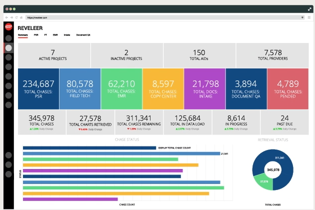Screen dimensions: 315x210
Task: Click the heart bookmark icon in address bar
Action: [x=302, y=17]
